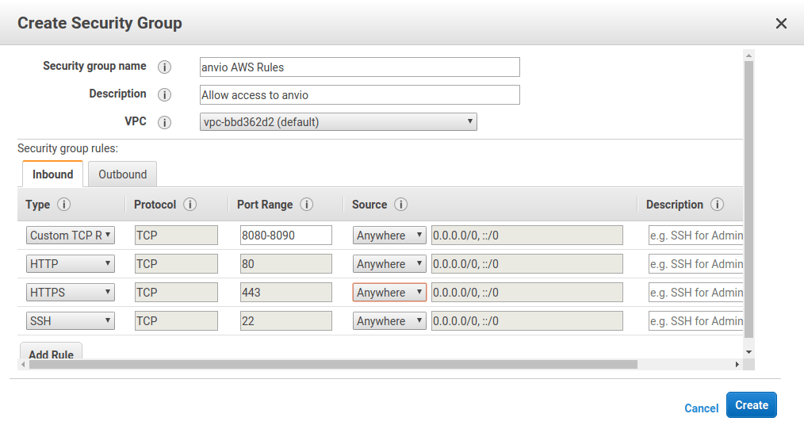This screenshot has width=804, height=433.
Task: Switch to the Inbound tab
Action: [53, 174]
